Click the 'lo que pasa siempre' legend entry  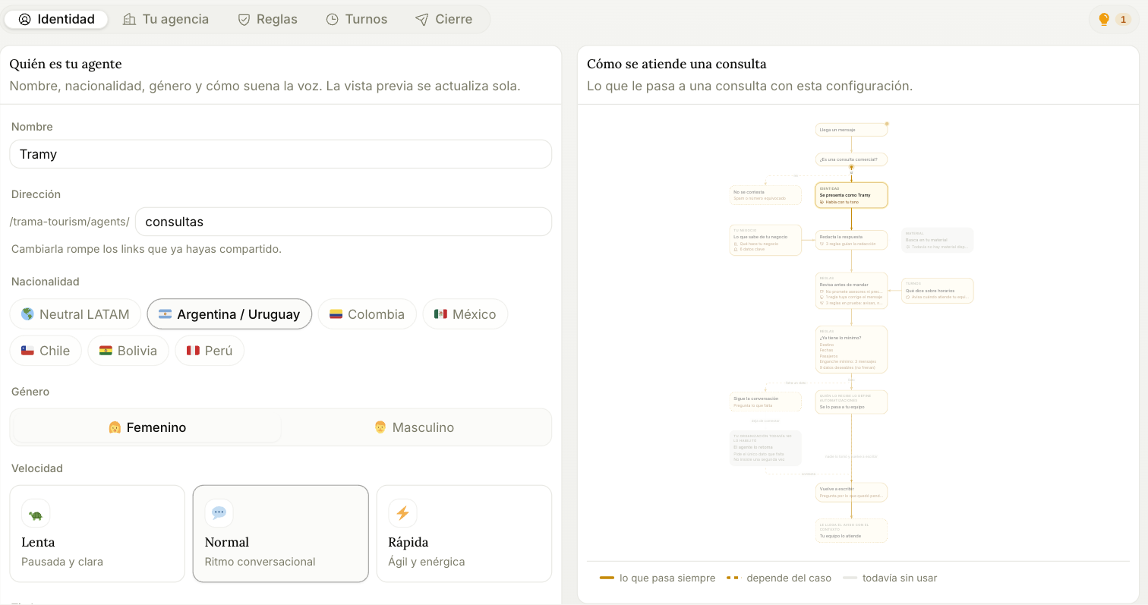(x=658, y=578)
